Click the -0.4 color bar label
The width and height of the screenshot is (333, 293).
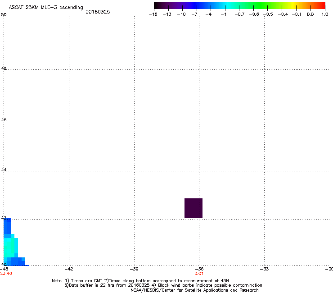(283, 14)
